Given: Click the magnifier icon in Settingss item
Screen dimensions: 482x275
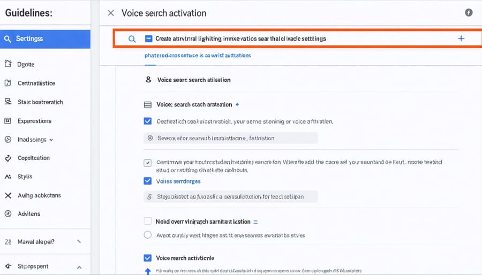Looking at the screenshot, I should [7, 39].
